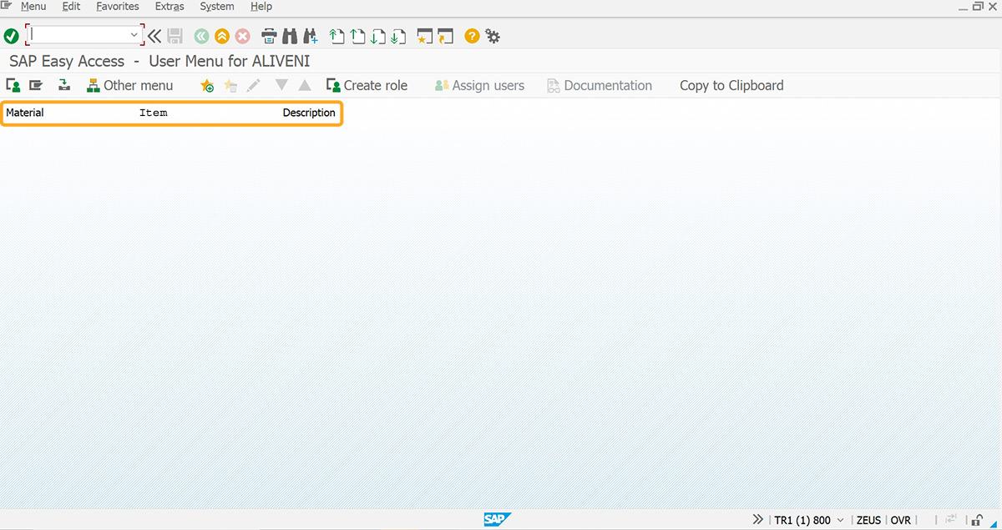Click Delete Favorites star icon
This screenshot has height=530, width=1002.
click(231, 85)
